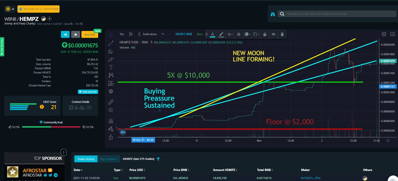Toggle lock all drawing tools
Viewport: 398px width, 181px height.
[x=111, y=137]
